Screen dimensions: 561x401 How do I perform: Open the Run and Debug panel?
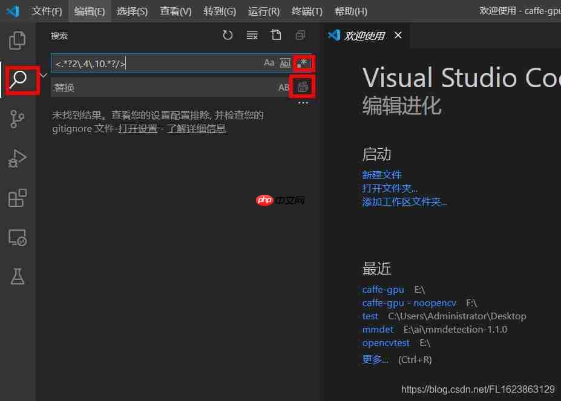[x=17, y=158]
